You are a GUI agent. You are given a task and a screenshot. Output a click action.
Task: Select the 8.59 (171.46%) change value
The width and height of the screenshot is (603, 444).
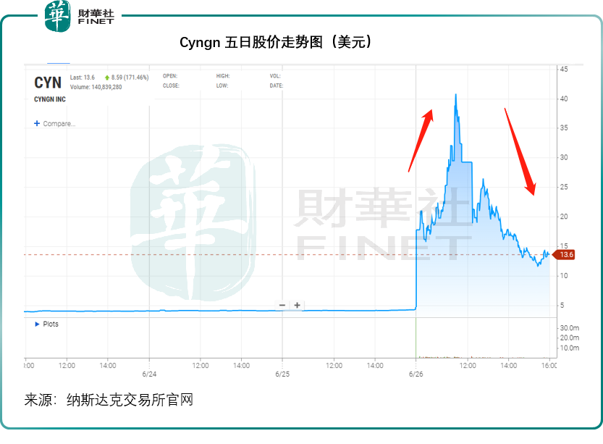click(130, 78)
